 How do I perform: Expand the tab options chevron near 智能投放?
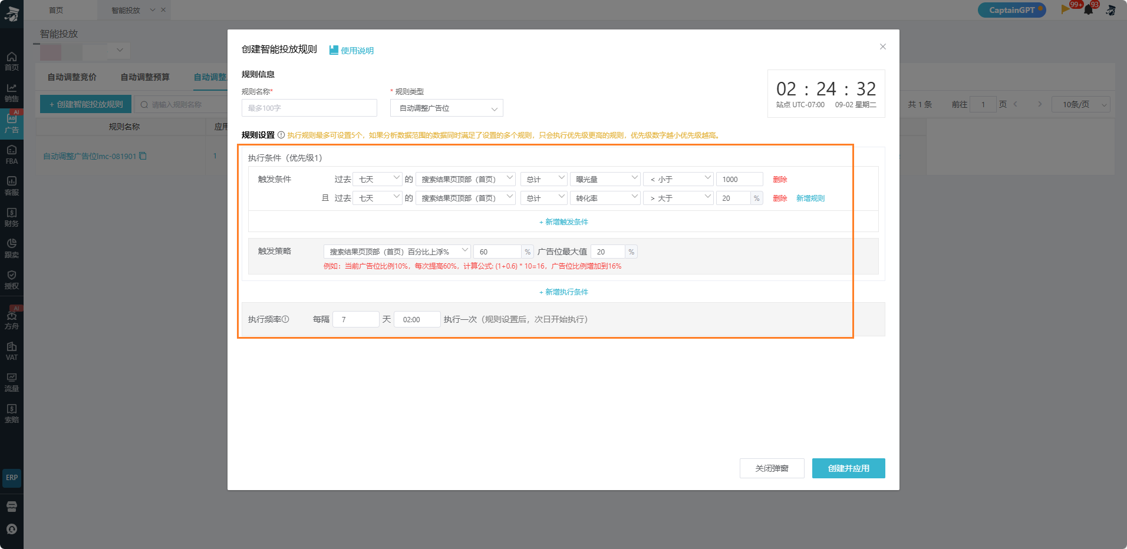pyautogui.click(x=153, y=10)
